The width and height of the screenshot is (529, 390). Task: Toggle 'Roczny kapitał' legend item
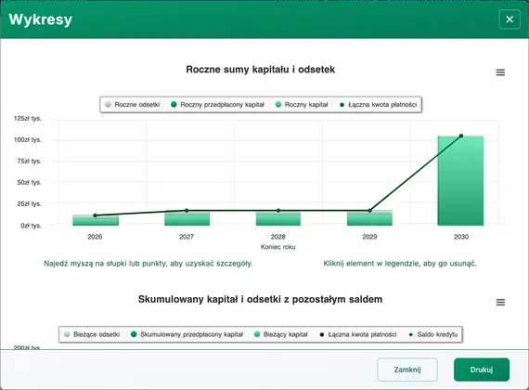(302, 105)
